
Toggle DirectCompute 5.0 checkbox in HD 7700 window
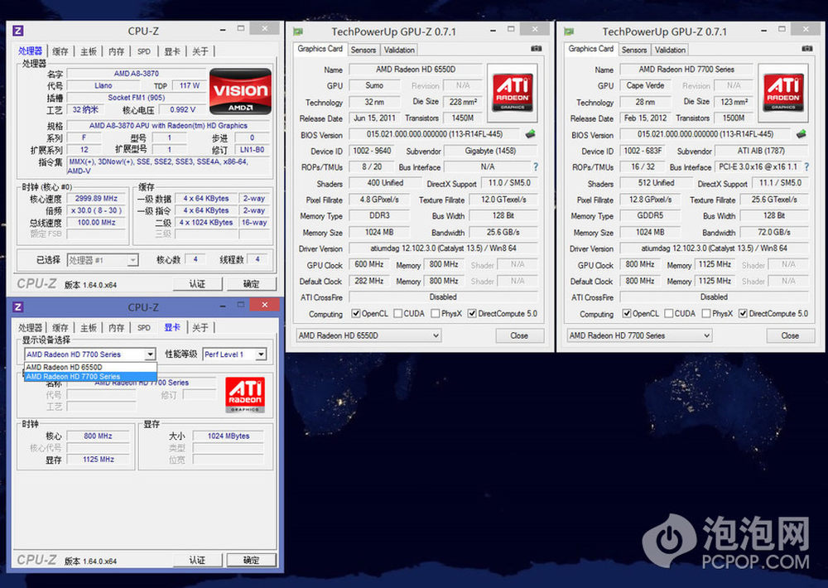click(x=743, y=313)
